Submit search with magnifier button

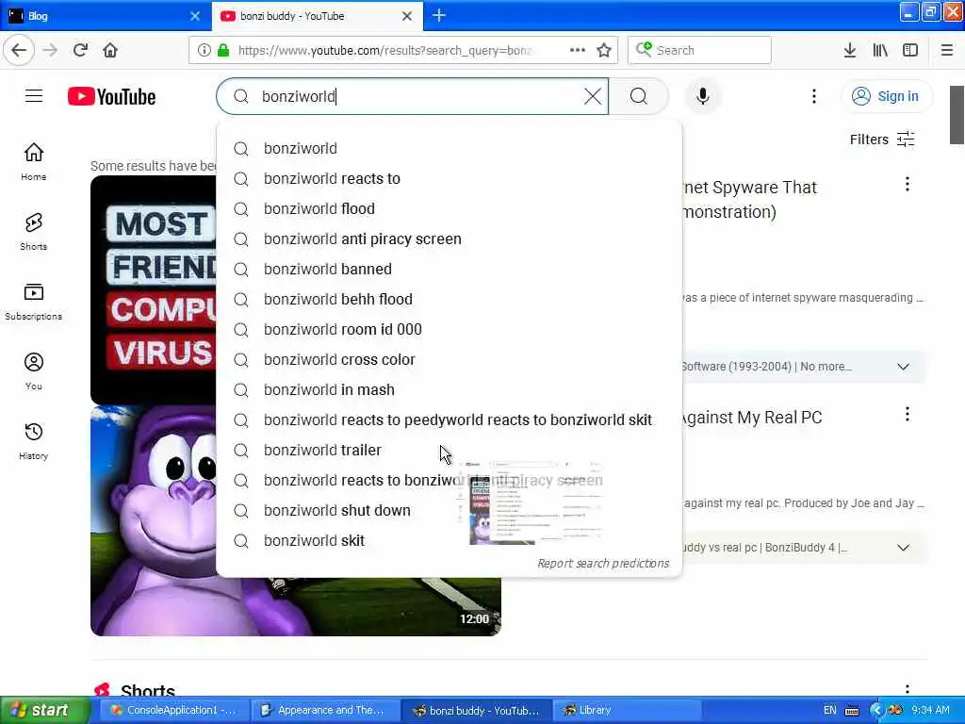pyautogui.click(x=639, y=96)
